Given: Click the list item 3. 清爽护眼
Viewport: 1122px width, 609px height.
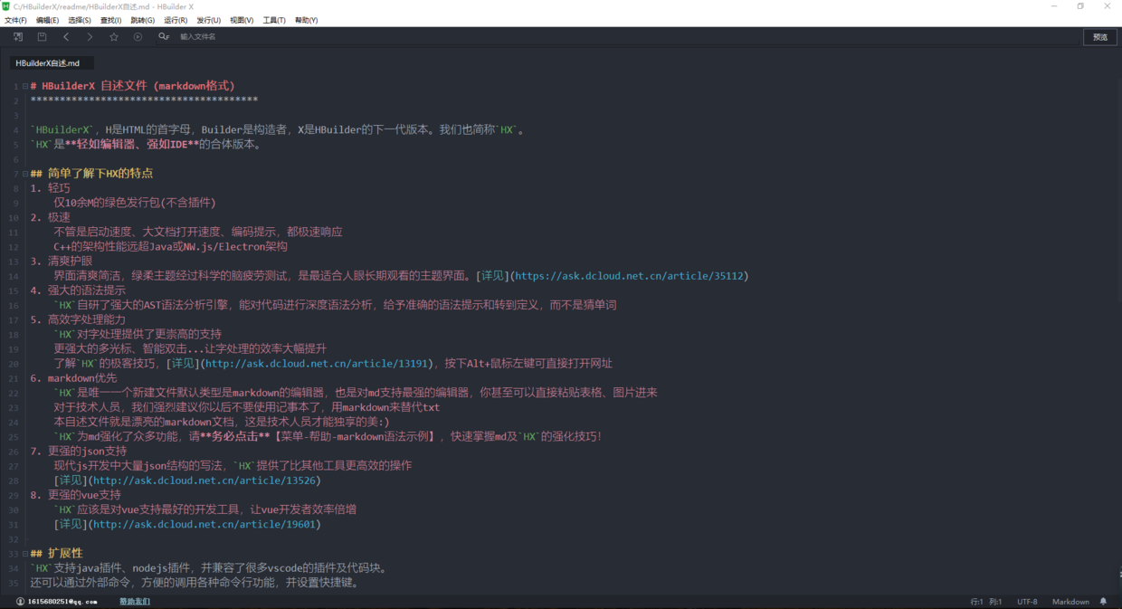Looking at the screenshot, I should (61, 262).
